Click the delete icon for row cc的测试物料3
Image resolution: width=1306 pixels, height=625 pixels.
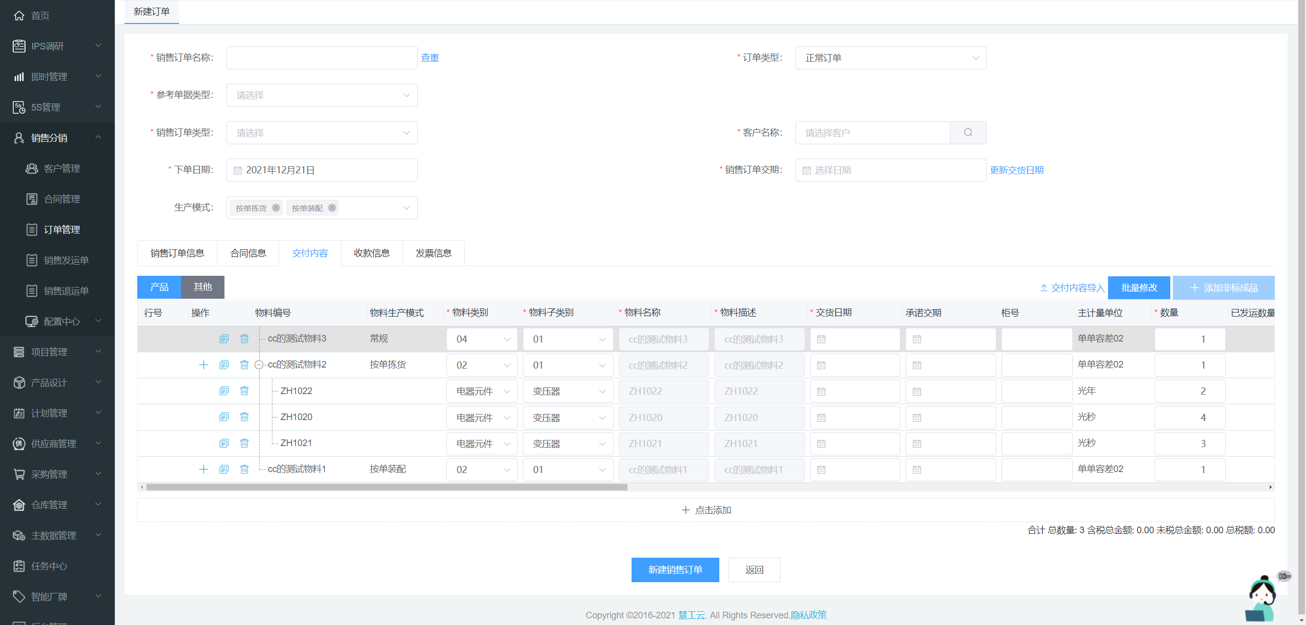[x=244, y=339]
